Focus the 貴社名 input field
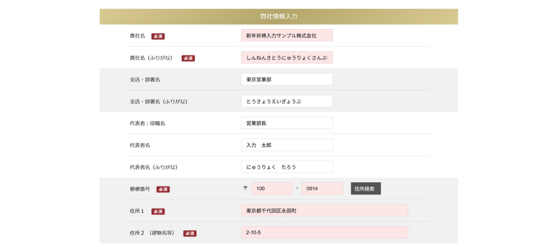 [x=286, y=36]
